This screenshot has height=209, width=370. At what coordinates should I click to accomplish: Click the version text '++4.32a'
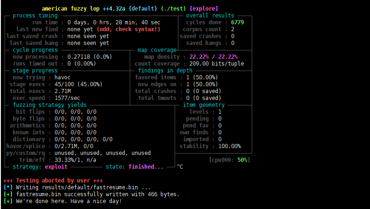point(114,9)
